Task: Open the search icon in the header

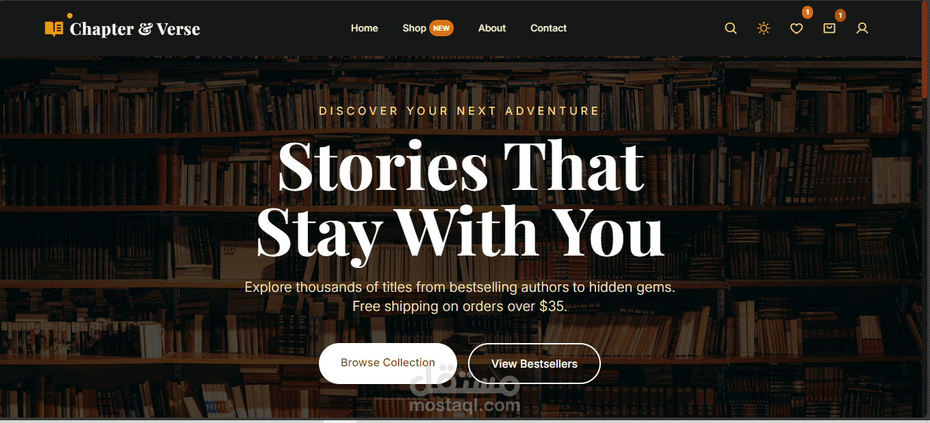Action: tap(731, 29)
